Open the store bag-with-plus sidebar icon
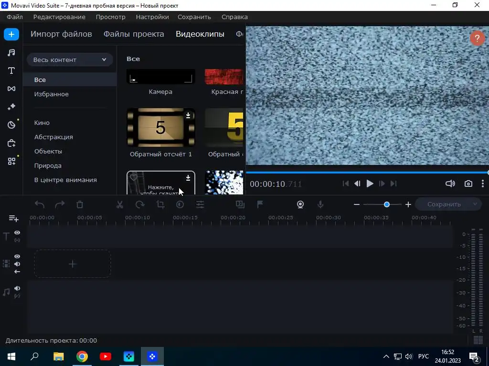Image resolution: width=489 pixels, height=366 pixels. (x=11, y=143)
